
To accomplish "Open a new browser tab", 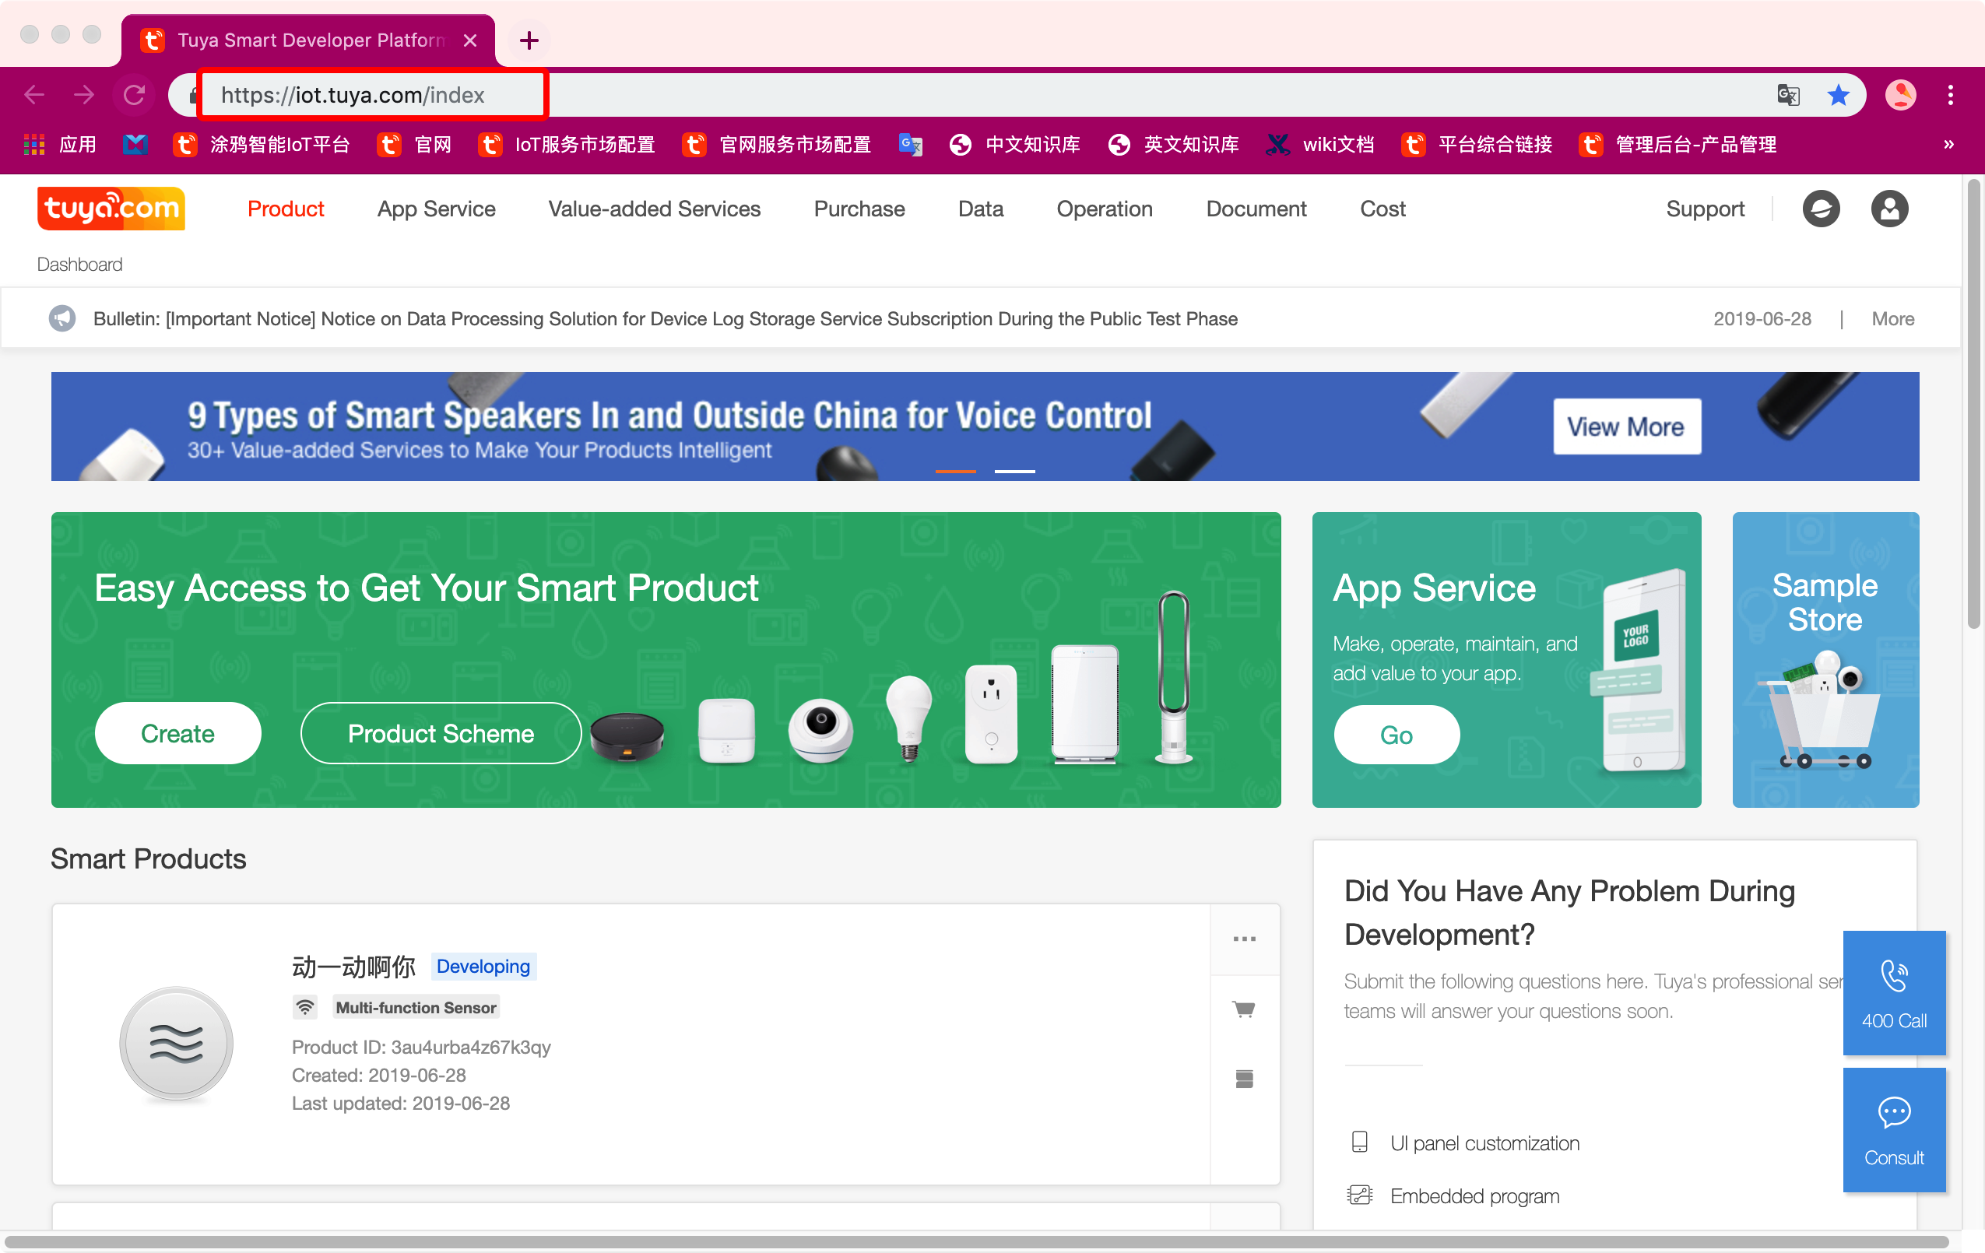I will click(529, 40).
